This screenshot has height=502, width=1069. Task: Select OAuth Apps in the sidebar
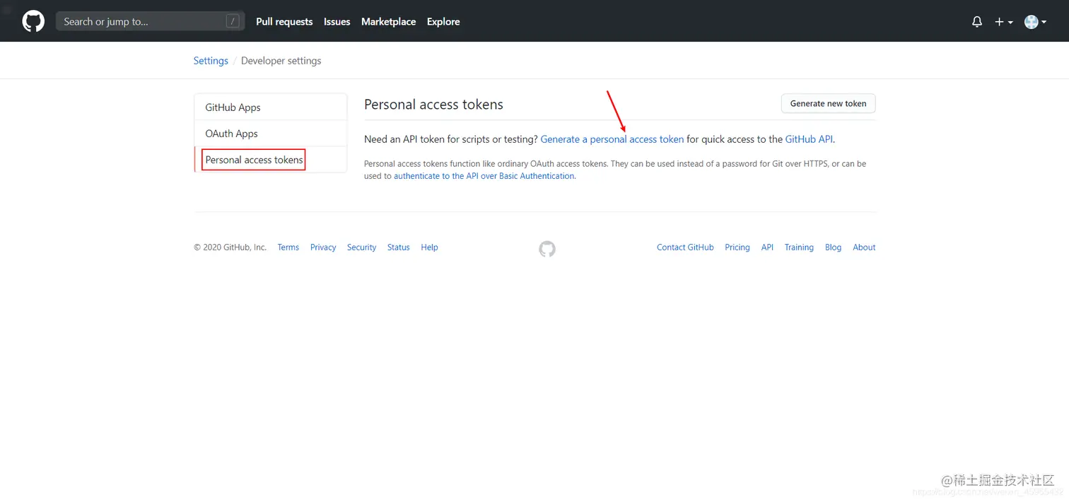(271, 134)
